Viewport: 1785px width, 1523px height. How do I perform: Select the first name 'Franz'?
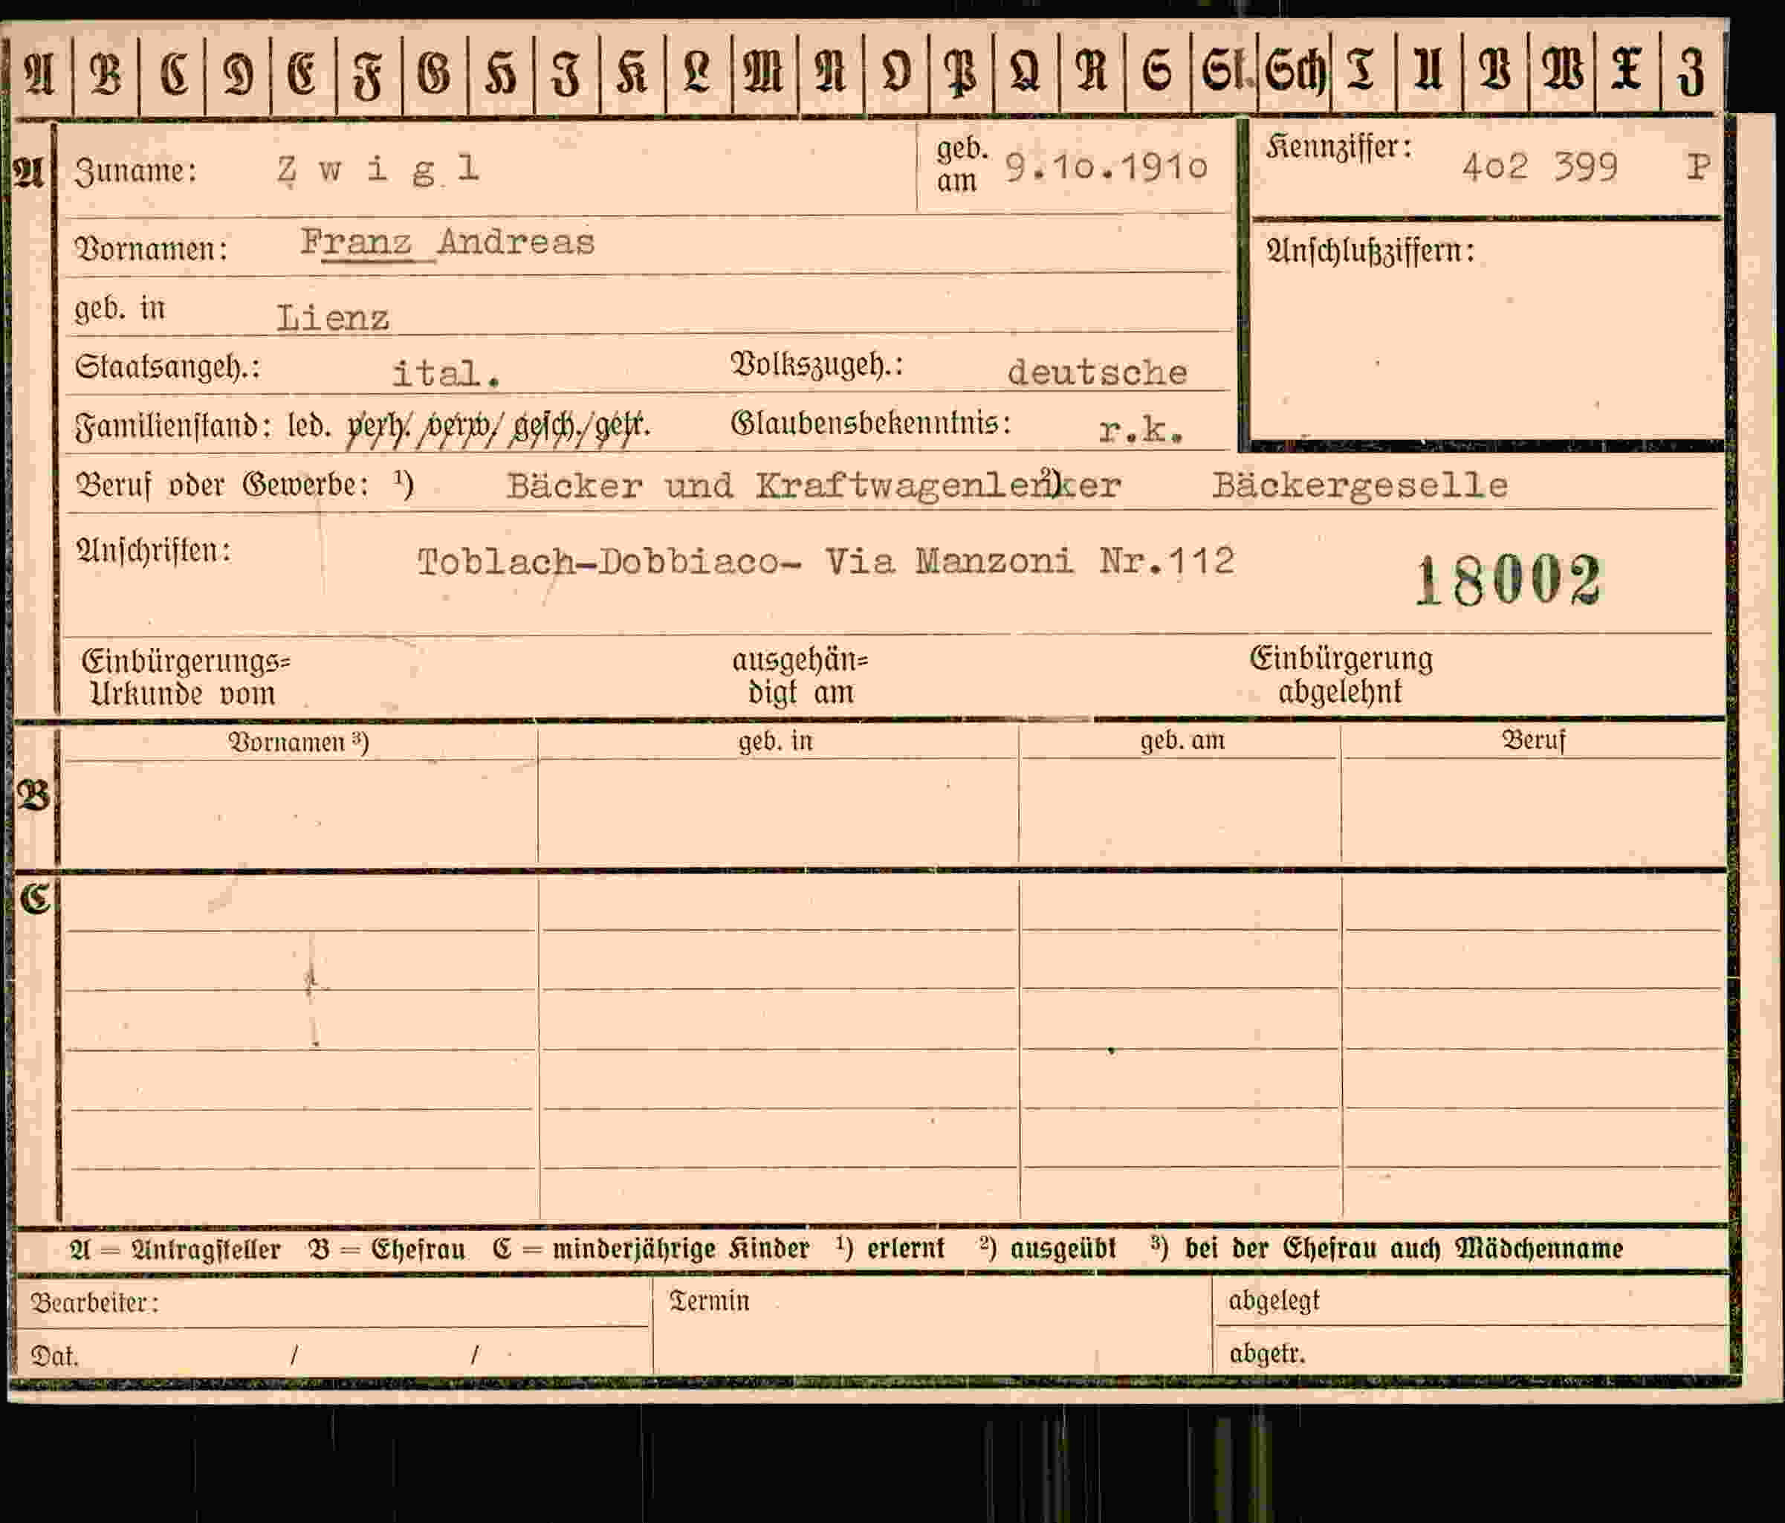(356, 242)
